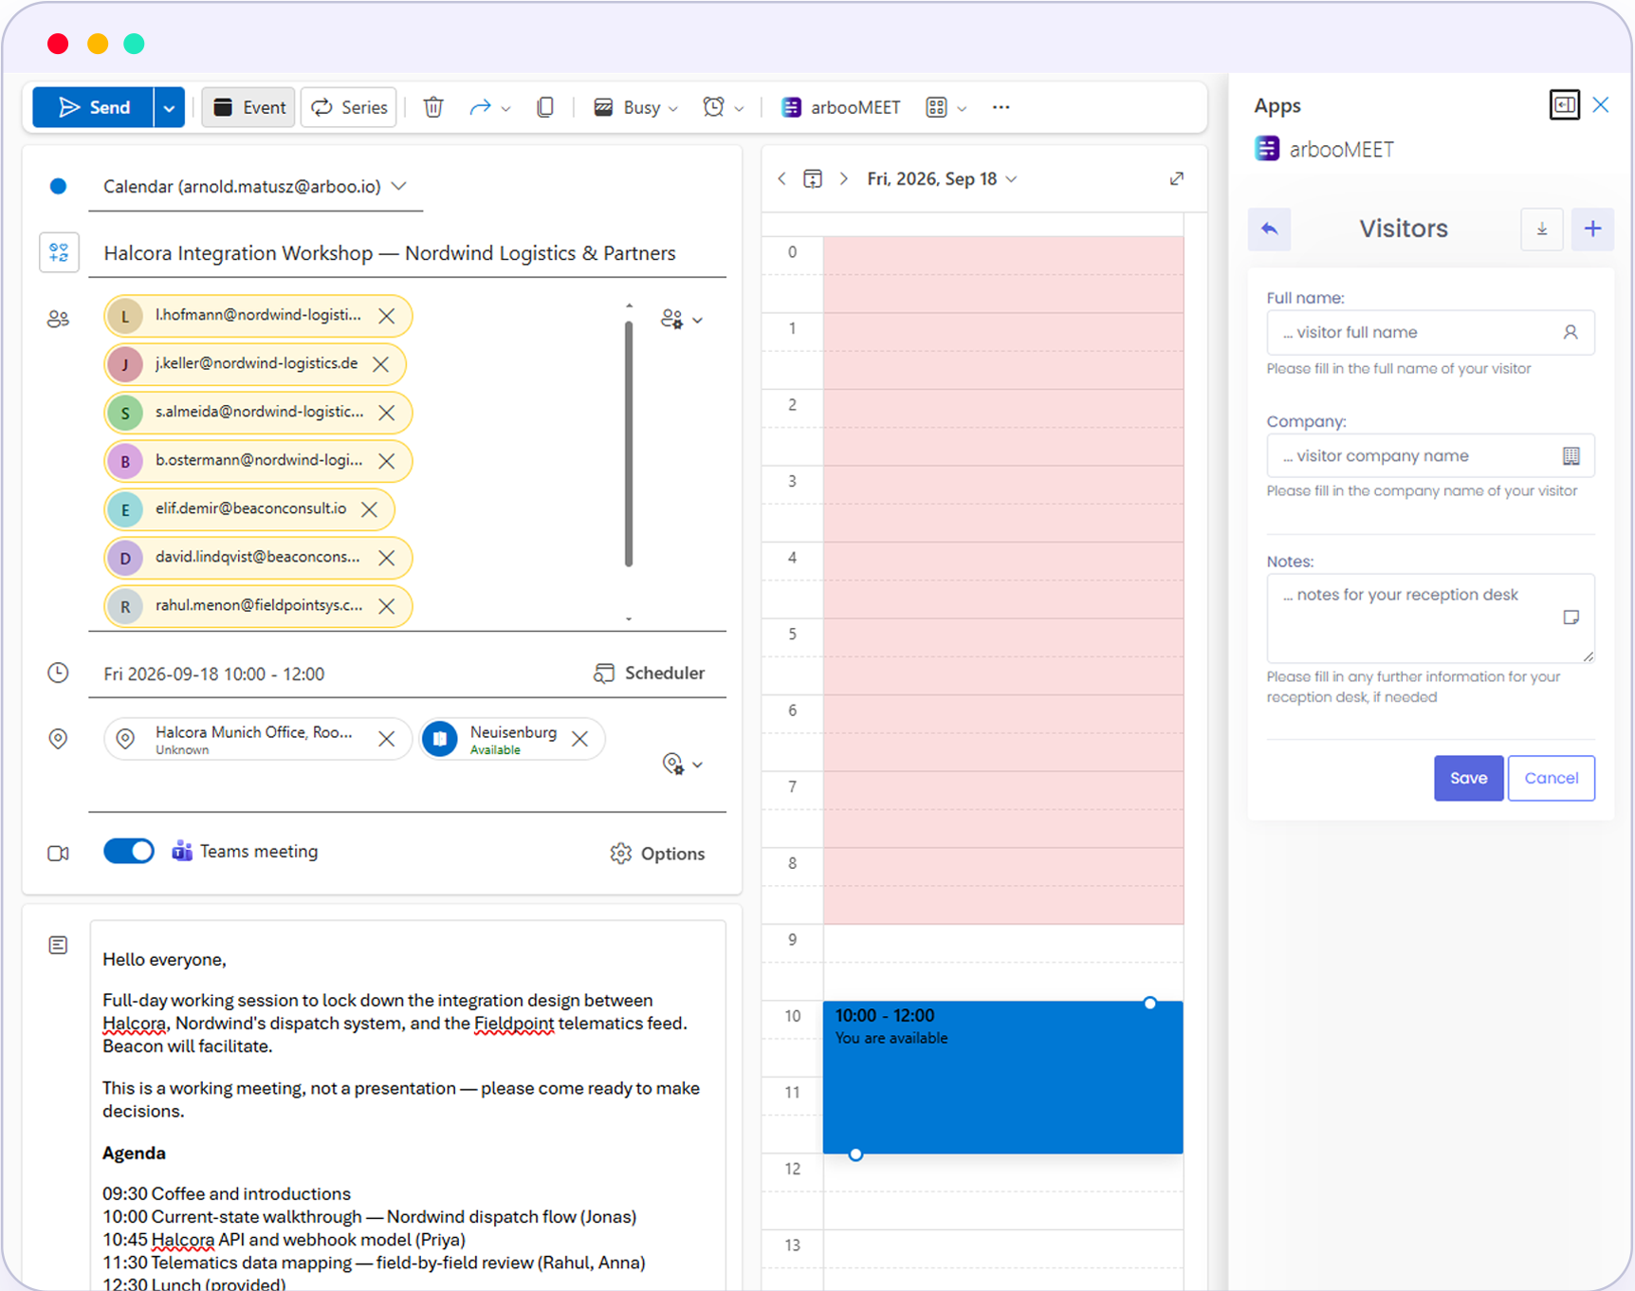Click the note icon in notes field

1571,618
